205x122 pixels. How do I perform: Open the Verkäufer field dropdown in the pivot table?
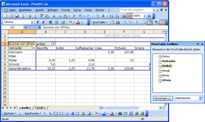point(34,48)
